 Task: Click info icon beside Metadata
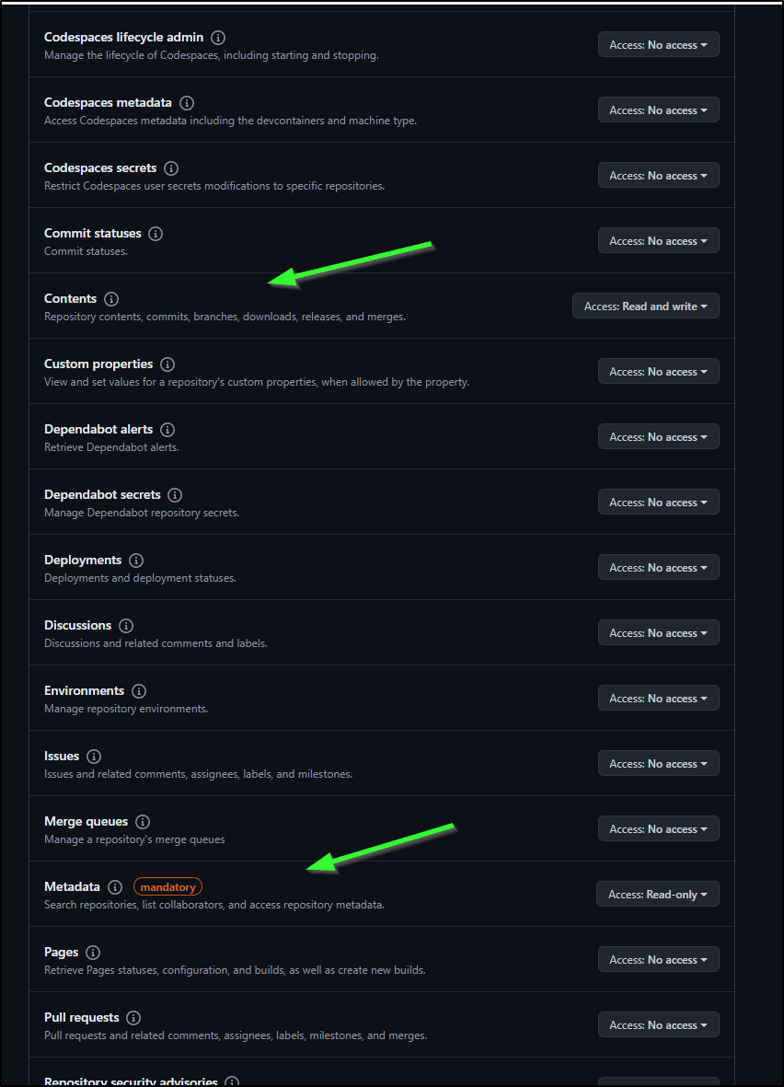click(x=115, y=886)
